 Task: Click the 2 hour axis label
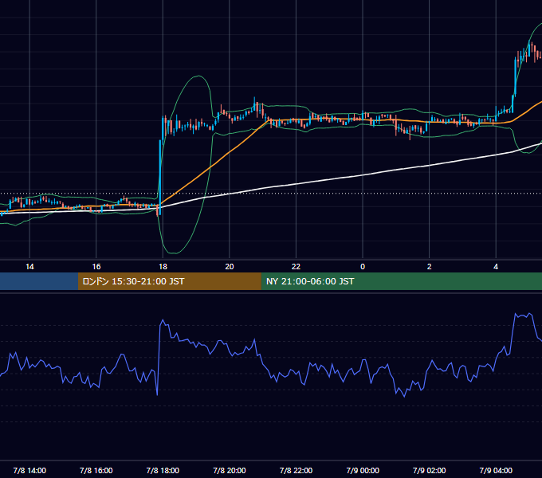(430, 267)
